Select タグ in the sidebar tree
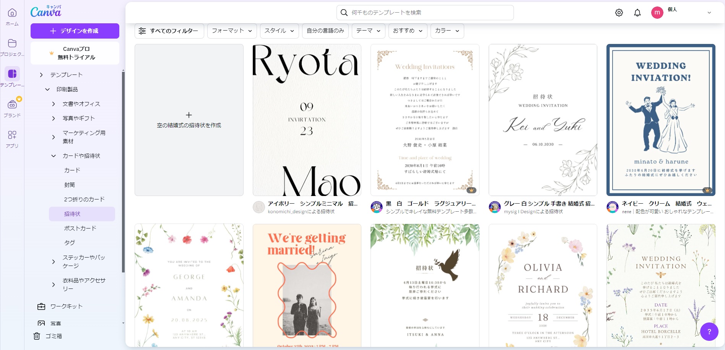The image size is (725, 350). pos(70,243)
